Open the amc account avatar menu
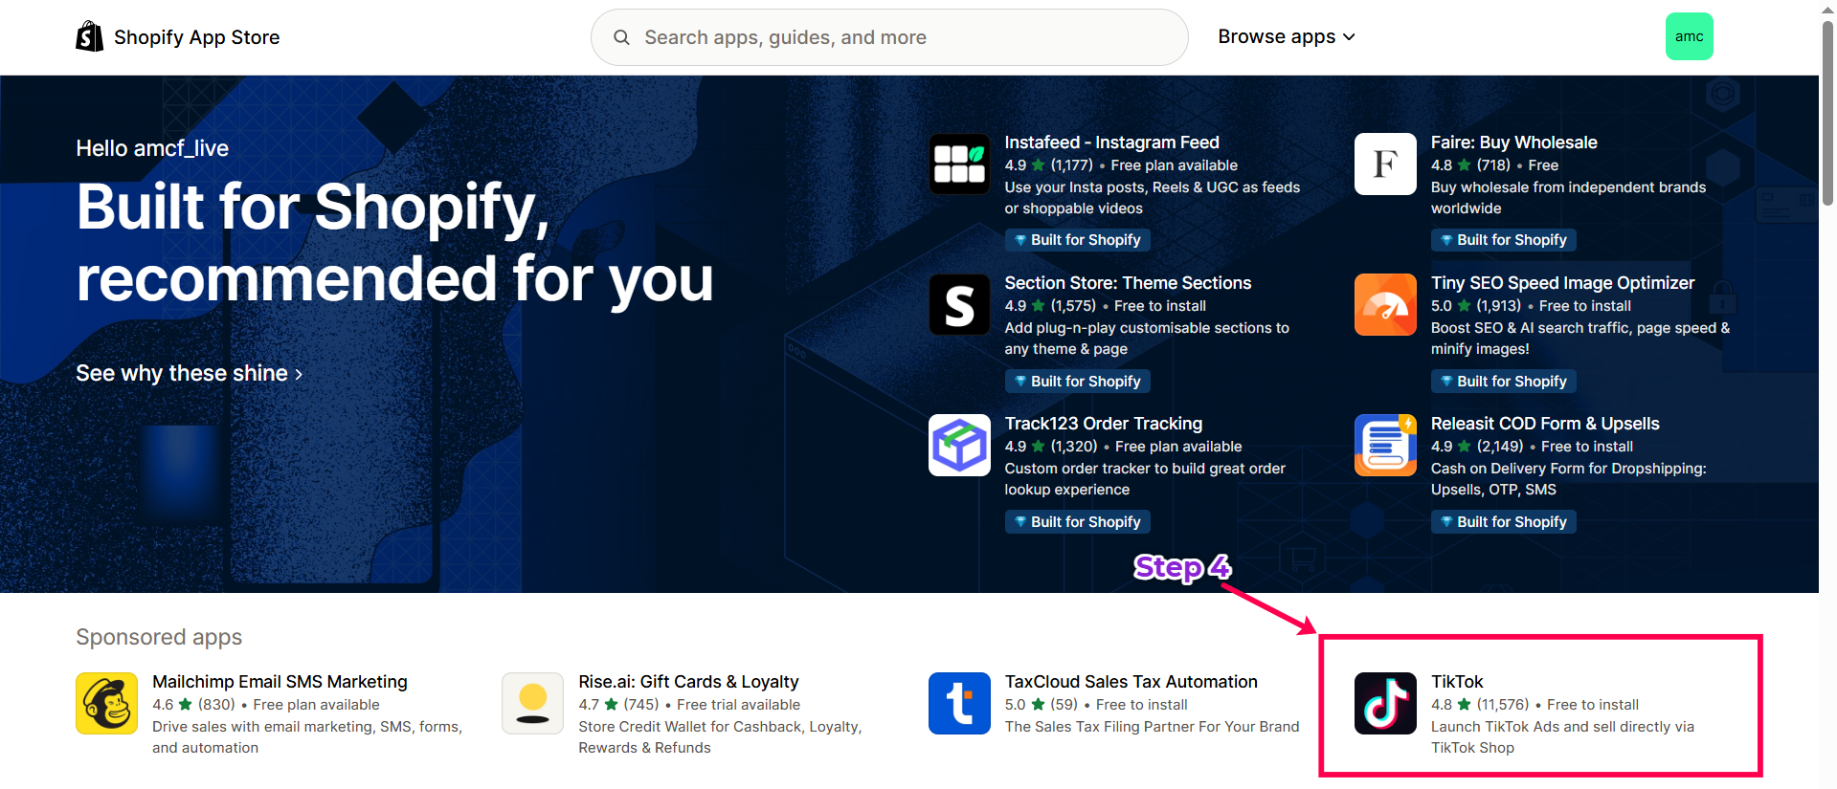The height and width of the screenshot is (789, 1837). [x=1689, y=36]
